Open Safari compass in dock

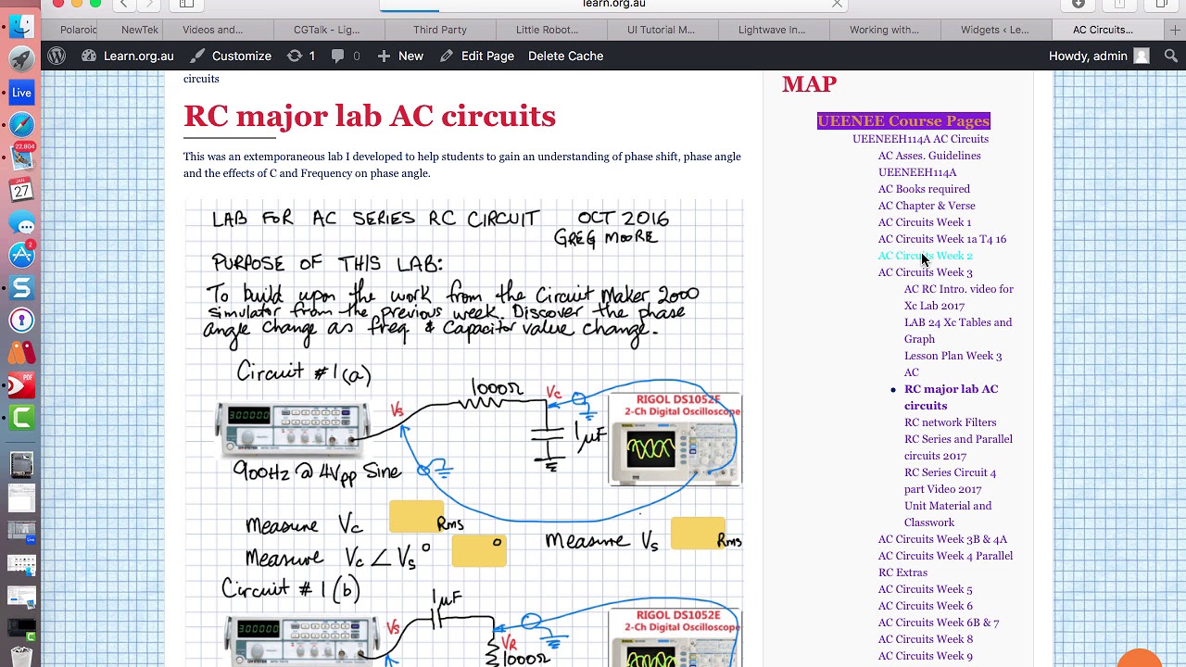(x=21, y=125)
